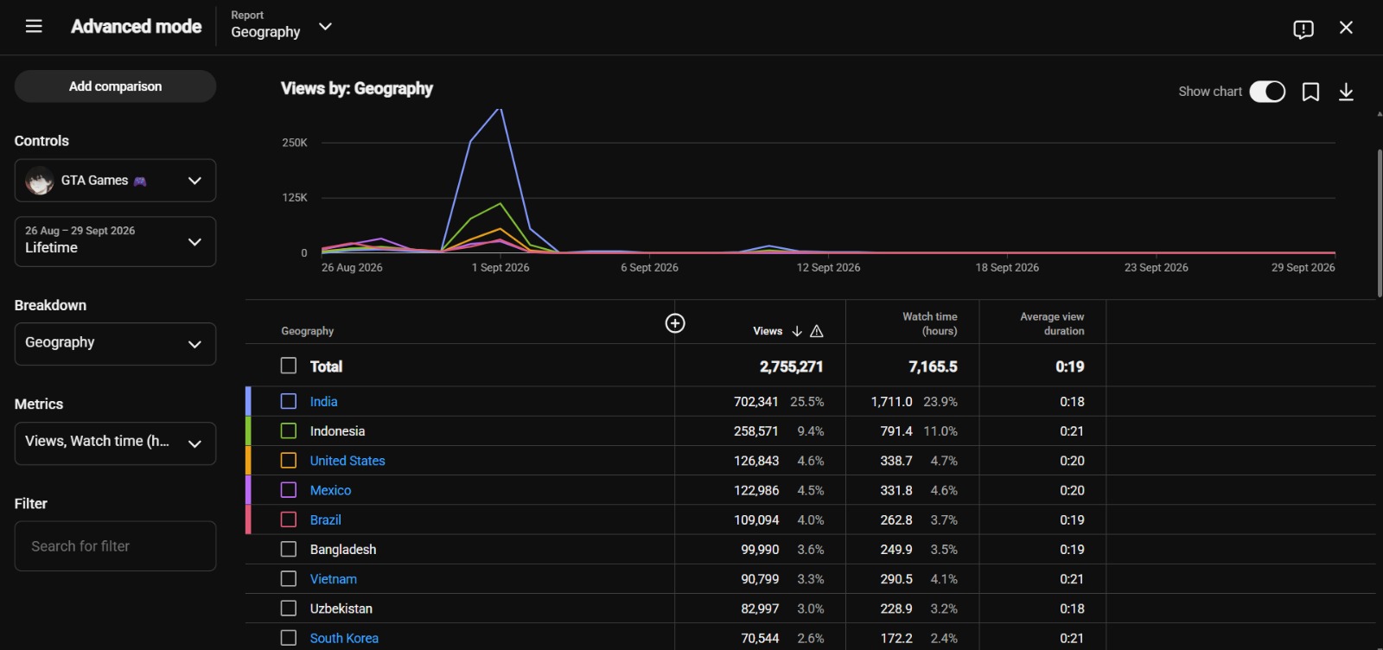Click the Watch time (hours) column header
Image resolution: width=1383 pixels, height=650 pixels.
[930, 324]
